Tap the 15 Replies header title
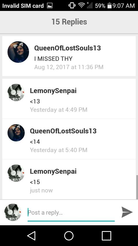The height and width of the screenshot is (246, 138). point(69,22)
